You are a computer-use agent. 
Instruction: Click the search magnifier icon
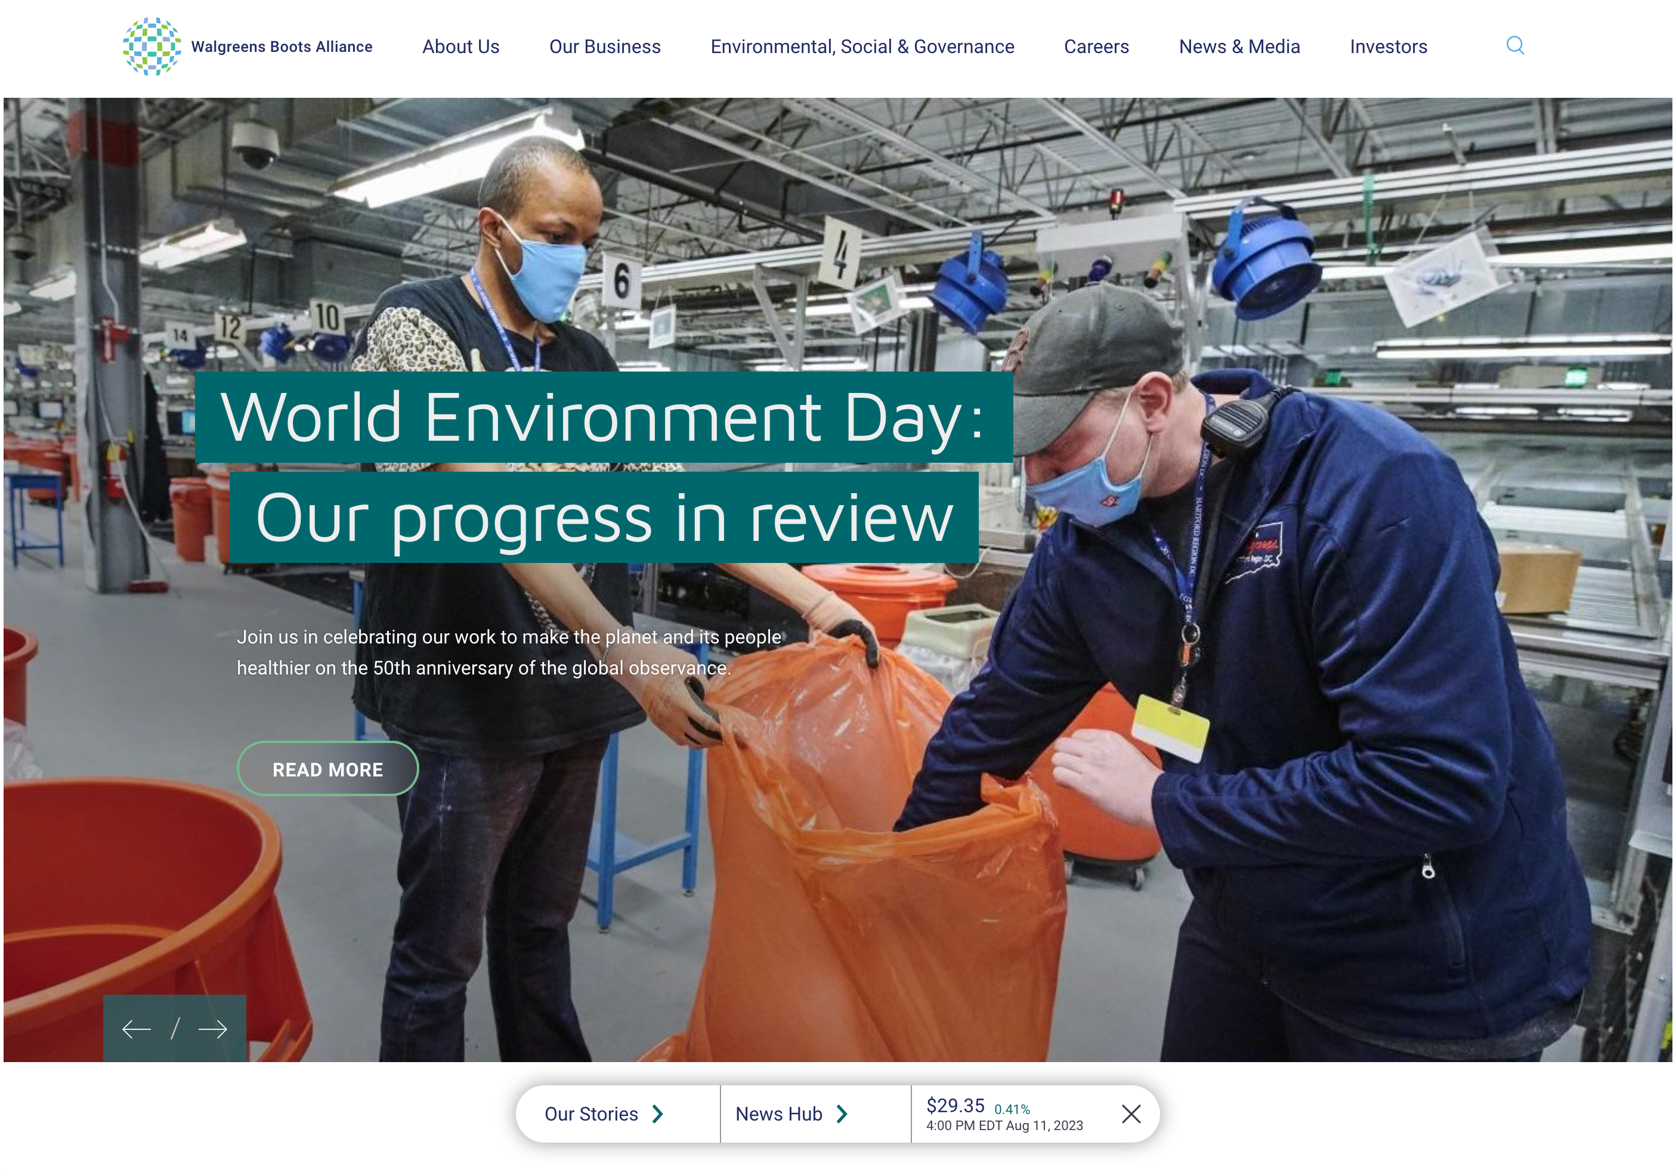tap(1515, 46)
